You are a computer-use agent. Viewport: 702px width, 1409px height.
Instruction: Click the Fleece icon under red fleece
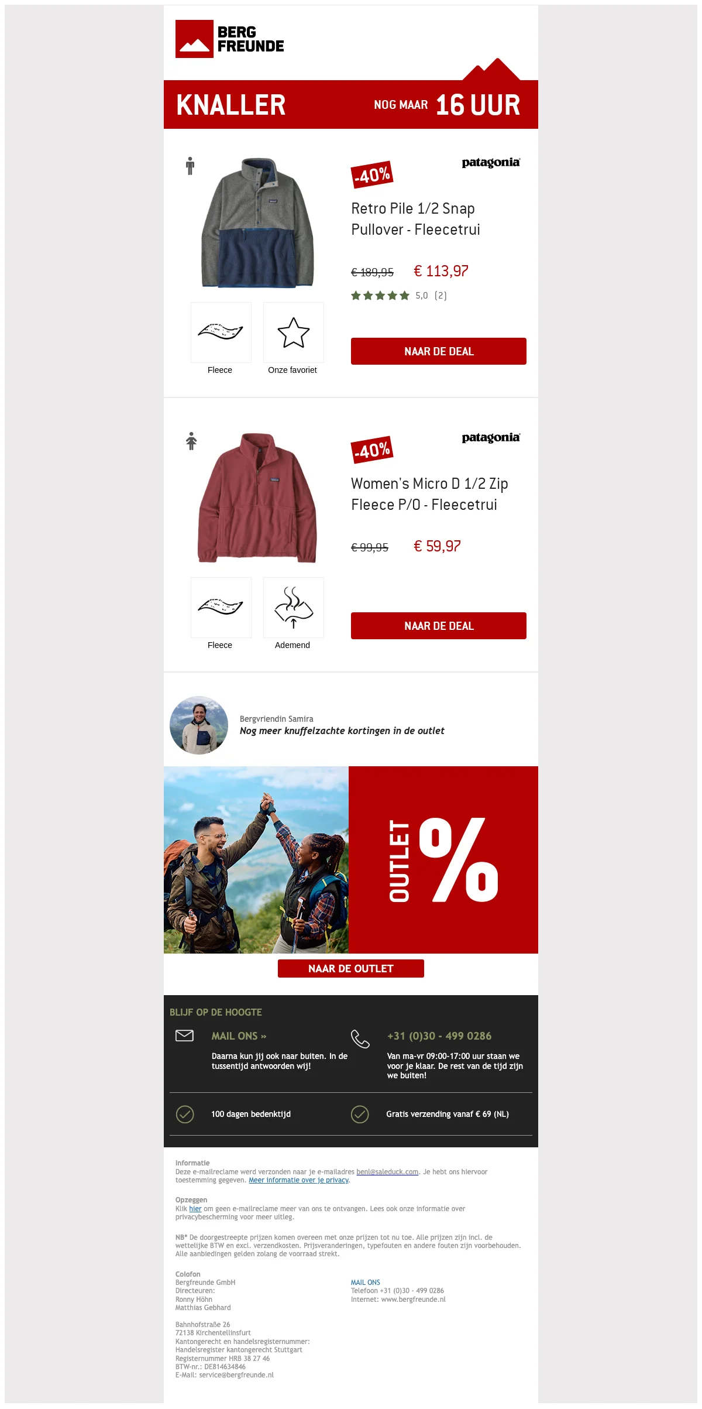click(221, 608)
